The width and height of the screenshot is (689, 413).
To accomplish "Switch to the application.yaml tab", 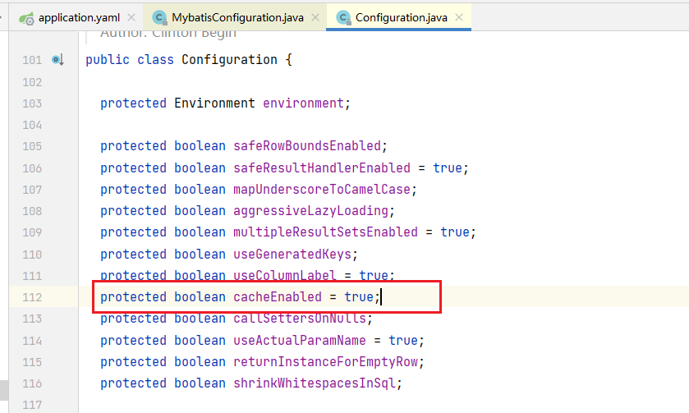I will pos(76,17).
